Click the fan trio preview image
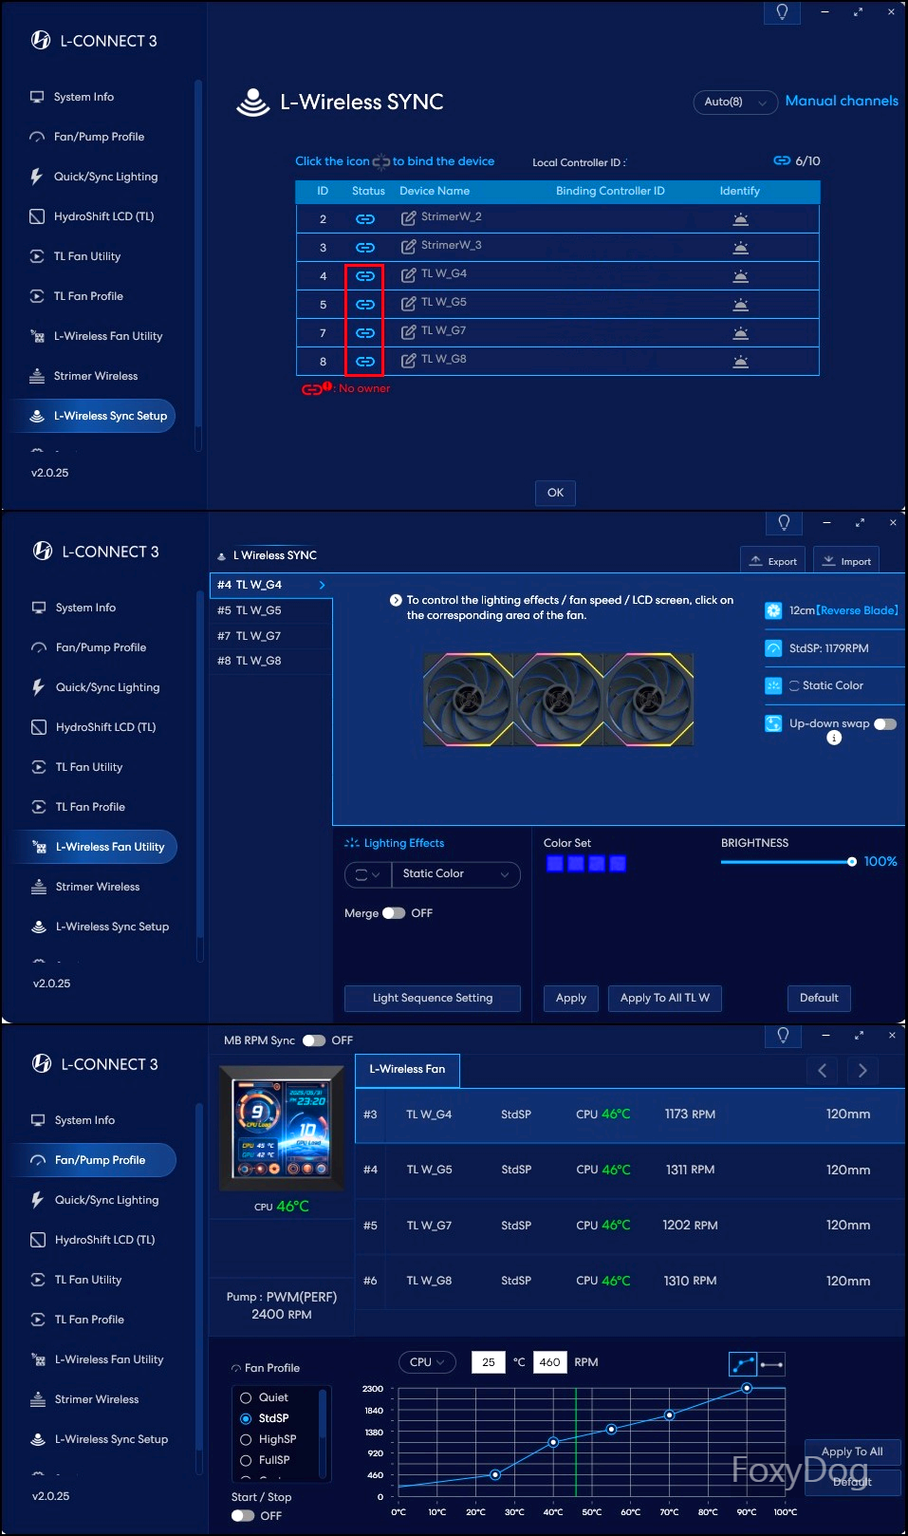908x1536 pixels. (558, 700)
